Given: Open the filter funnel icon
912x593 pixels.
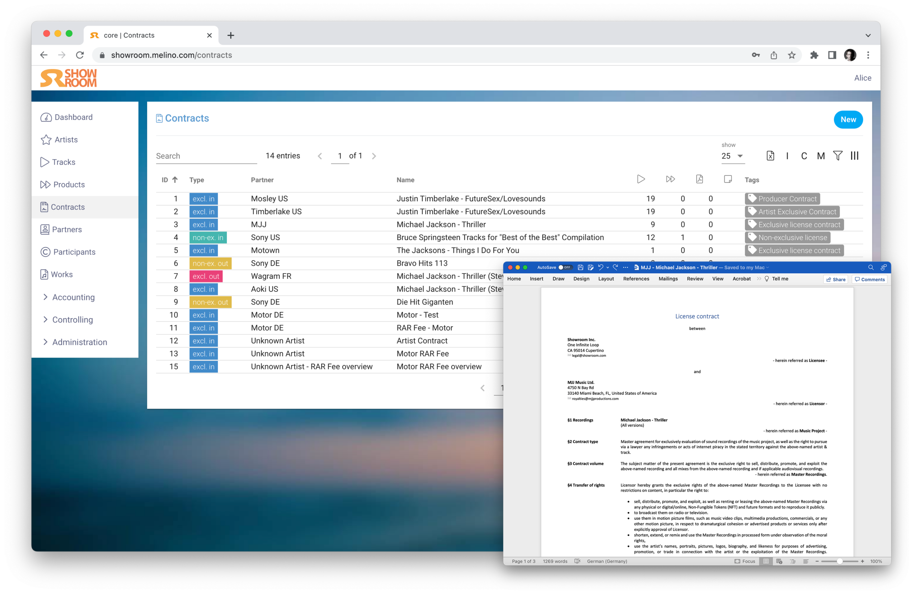Looking at the screenshot, I should pyautogui.click(x=838, y=156).
